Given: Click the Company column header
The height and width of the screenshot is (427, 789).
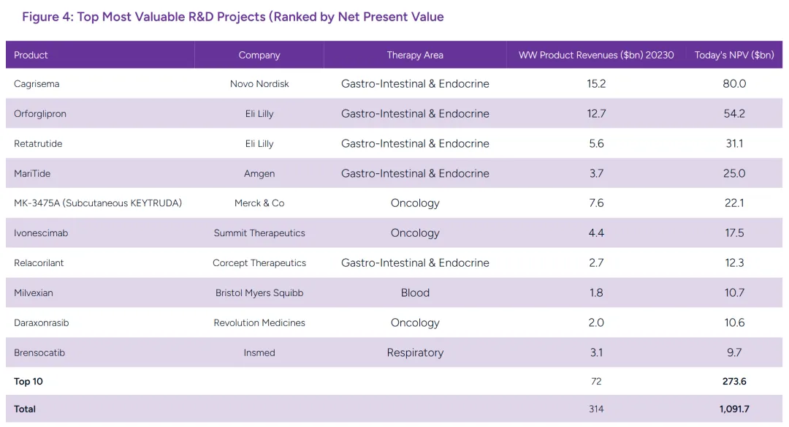Looking at the screenshot, I should pos(259,55).
